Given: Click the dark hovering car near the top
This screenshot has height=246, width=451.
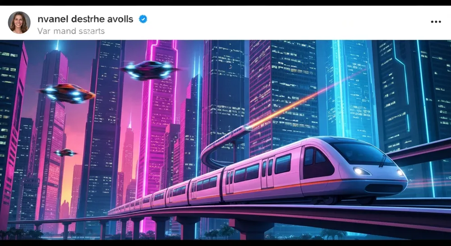Looking at the screenshot, I should [148, 70].
